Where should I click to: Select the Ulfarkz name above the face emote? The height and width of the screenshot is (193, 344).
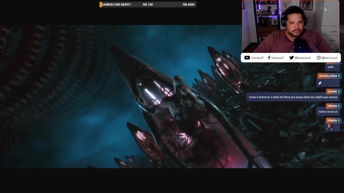(332, 120)
